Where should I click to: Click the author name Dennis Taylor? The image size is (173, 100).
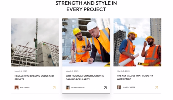78,87
